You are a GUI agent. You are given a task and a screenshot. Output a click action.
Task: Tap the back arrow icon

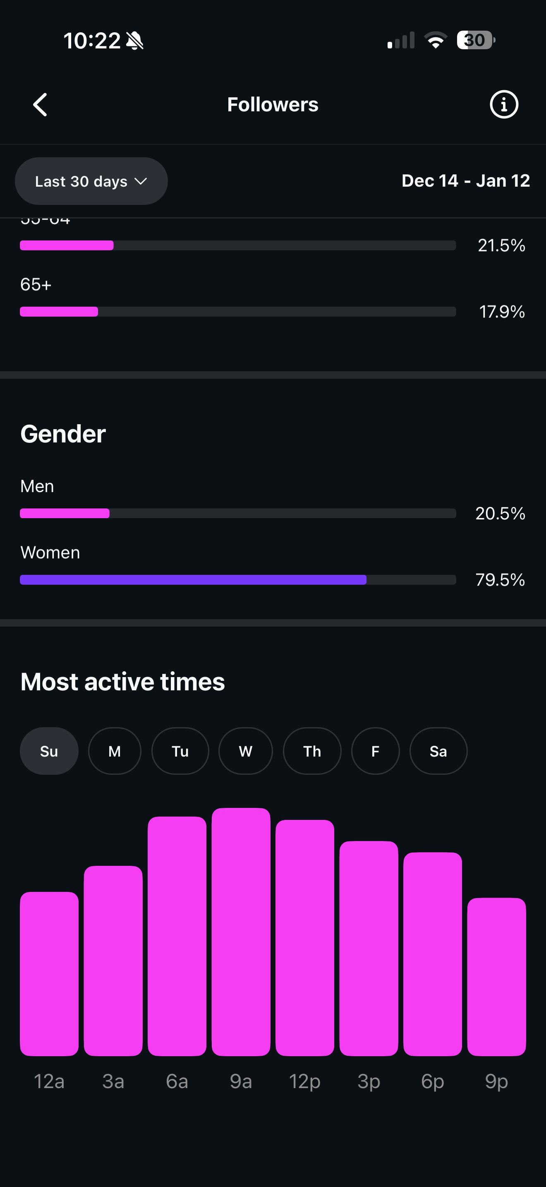tap(41, 105)
